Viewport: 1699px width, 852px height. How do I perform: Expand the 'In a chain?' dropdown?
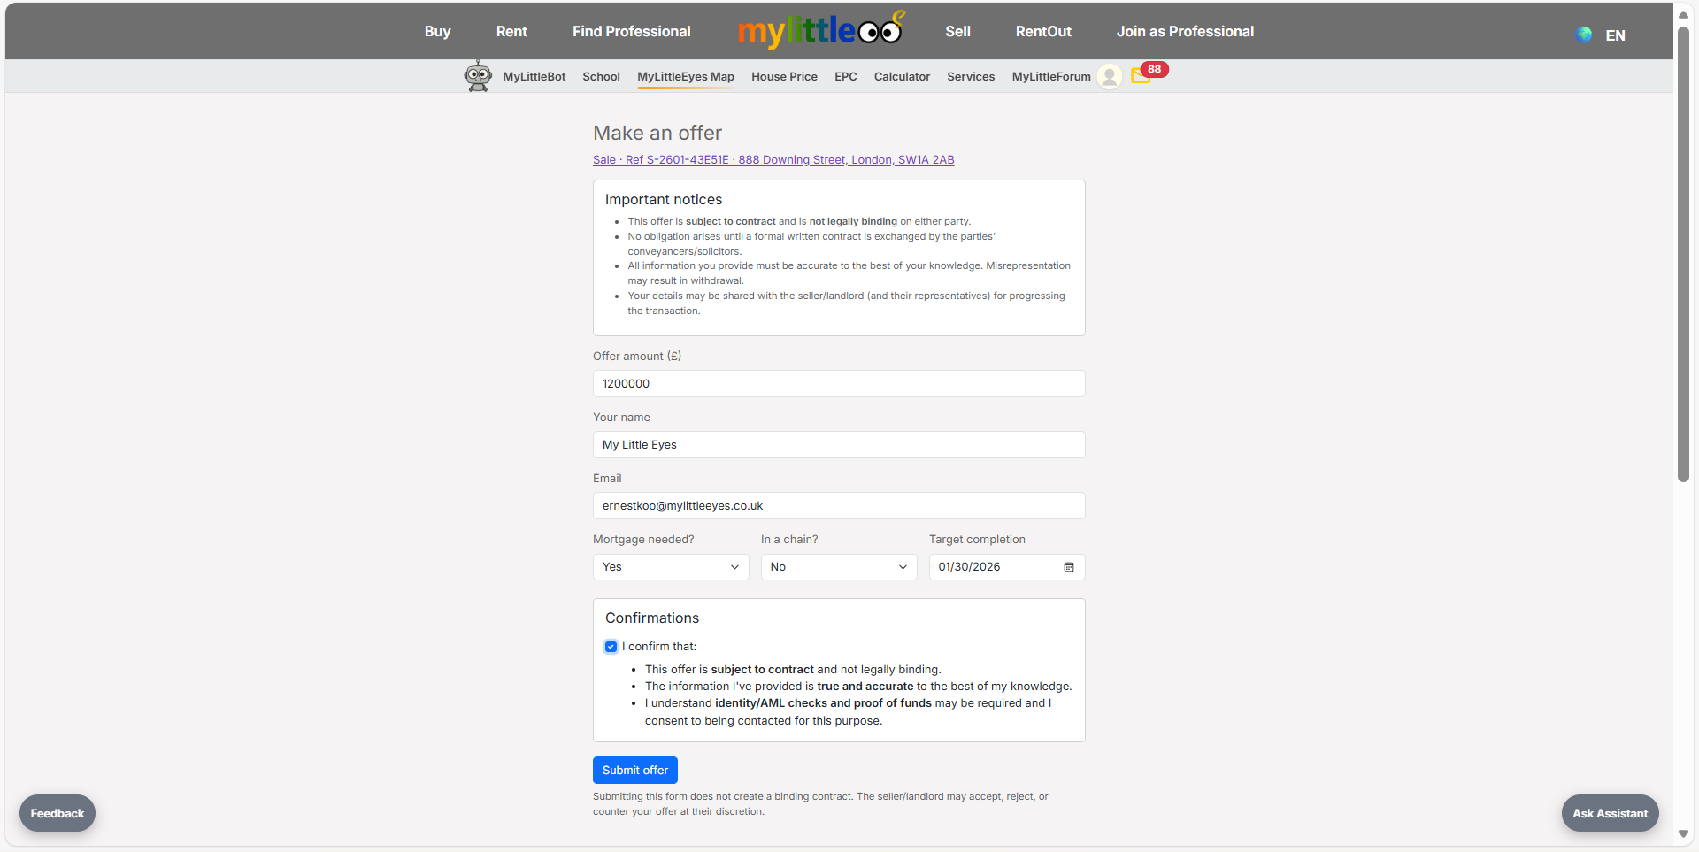tap(838, 566)
